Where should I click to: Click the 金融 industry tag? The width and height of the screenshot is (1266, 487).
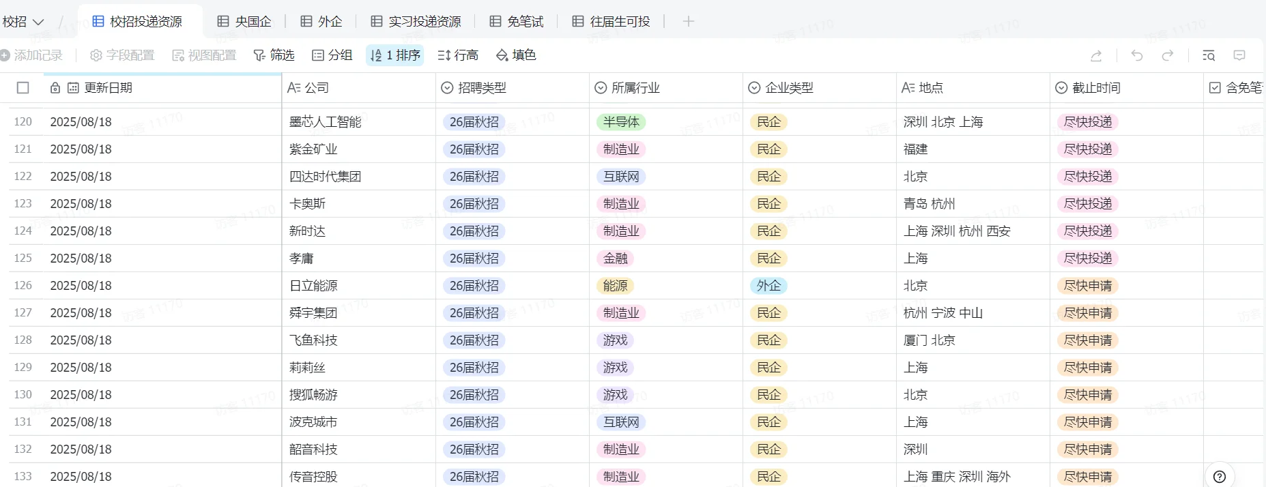615,259
